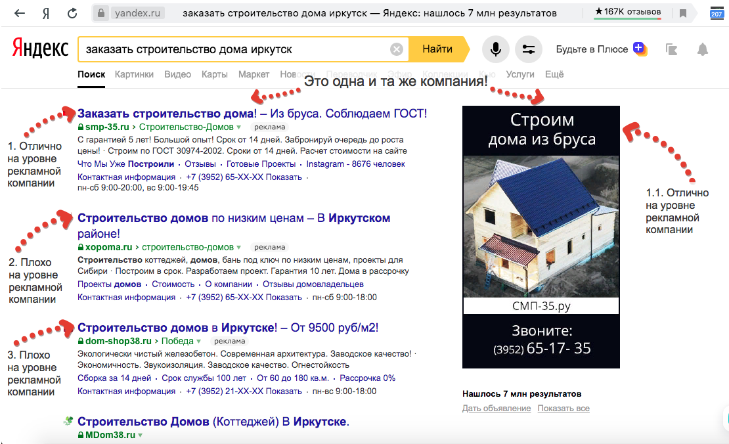Screen dimensions: 729x444
Task: Switch to the Картинки tab
Action: point(134,74)
